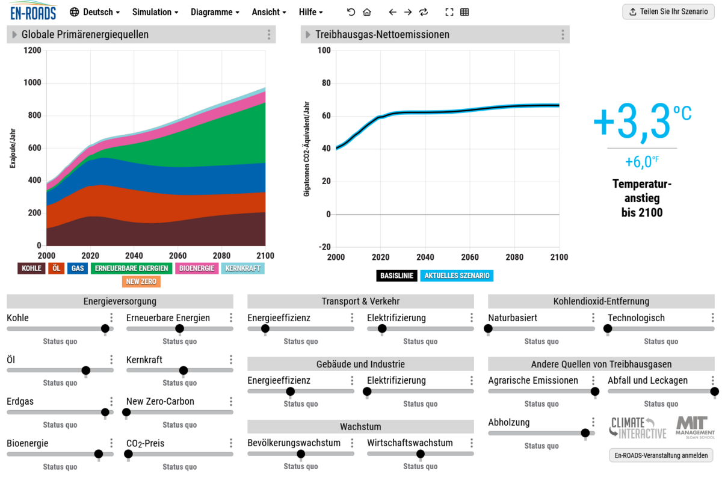
Task: Open three-dot menu of Treibhausgas-Nettoemissionen graph
Action: click(563, 35)
